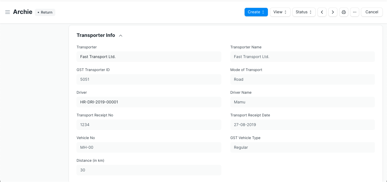This screenshot has width=387, height=182.
Task: Select the Transport Receipt No field
Action: coord(149,125)
